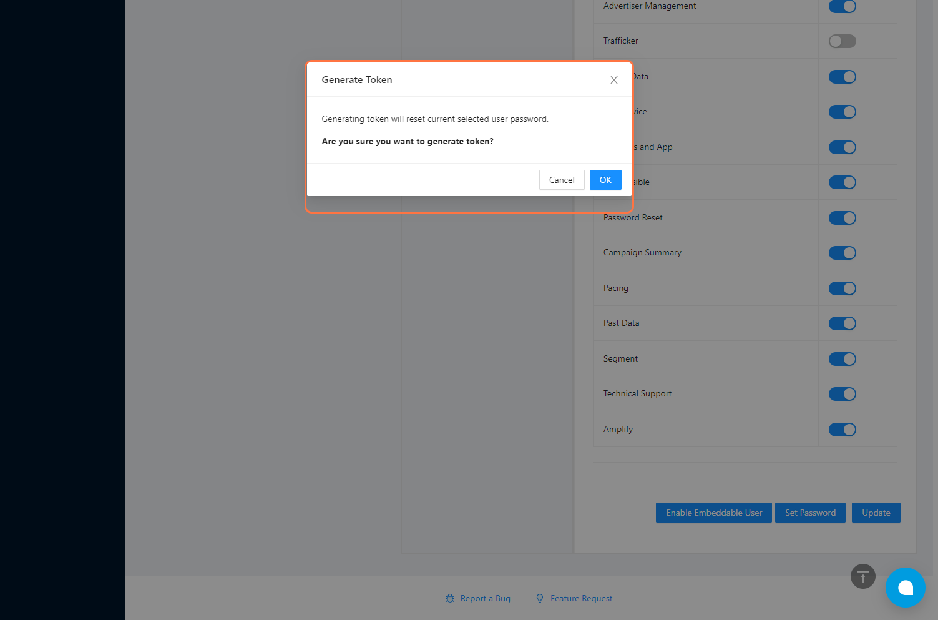938x620 pixels.
Task: Click the 'Pacing' label
Action: [616, 288]
